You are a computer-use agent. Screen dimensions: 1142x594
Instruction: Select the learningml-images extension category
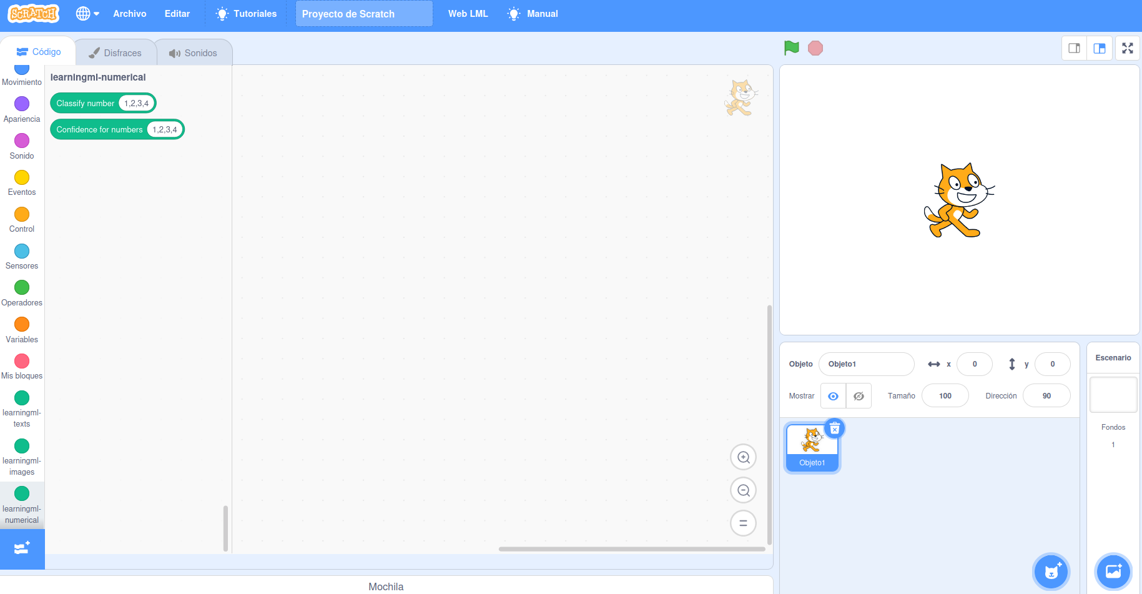click(x=22, y=446)
